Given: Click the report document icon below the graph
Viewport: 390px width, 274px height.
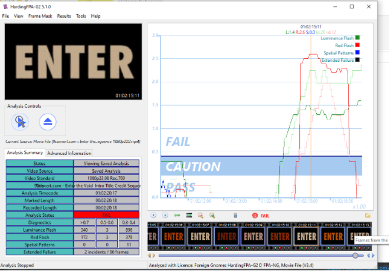Looking at the screenshot, I should (235, 216).
